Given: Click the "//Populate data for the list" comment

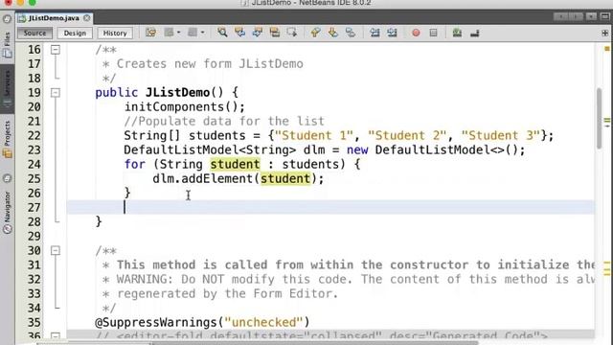Looking at the screenshot, I should point(224,122).
